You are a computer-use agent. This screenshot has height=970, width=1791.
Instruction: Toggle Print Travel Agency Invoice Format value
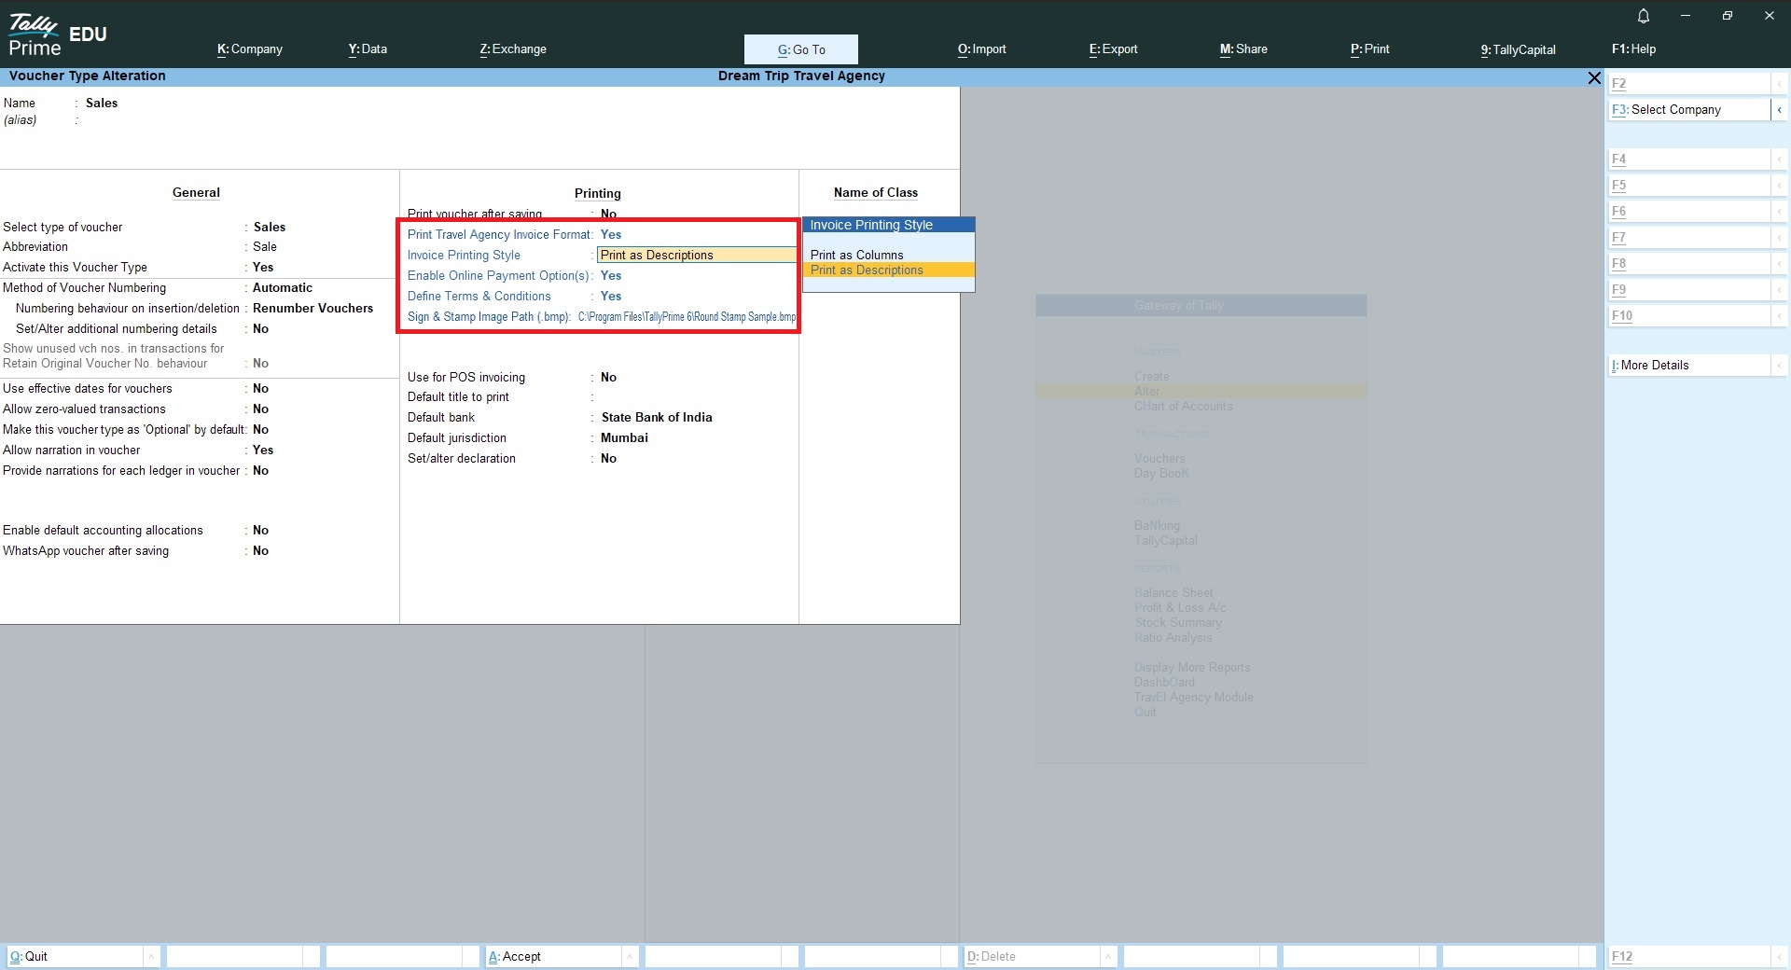coord(611,235)
